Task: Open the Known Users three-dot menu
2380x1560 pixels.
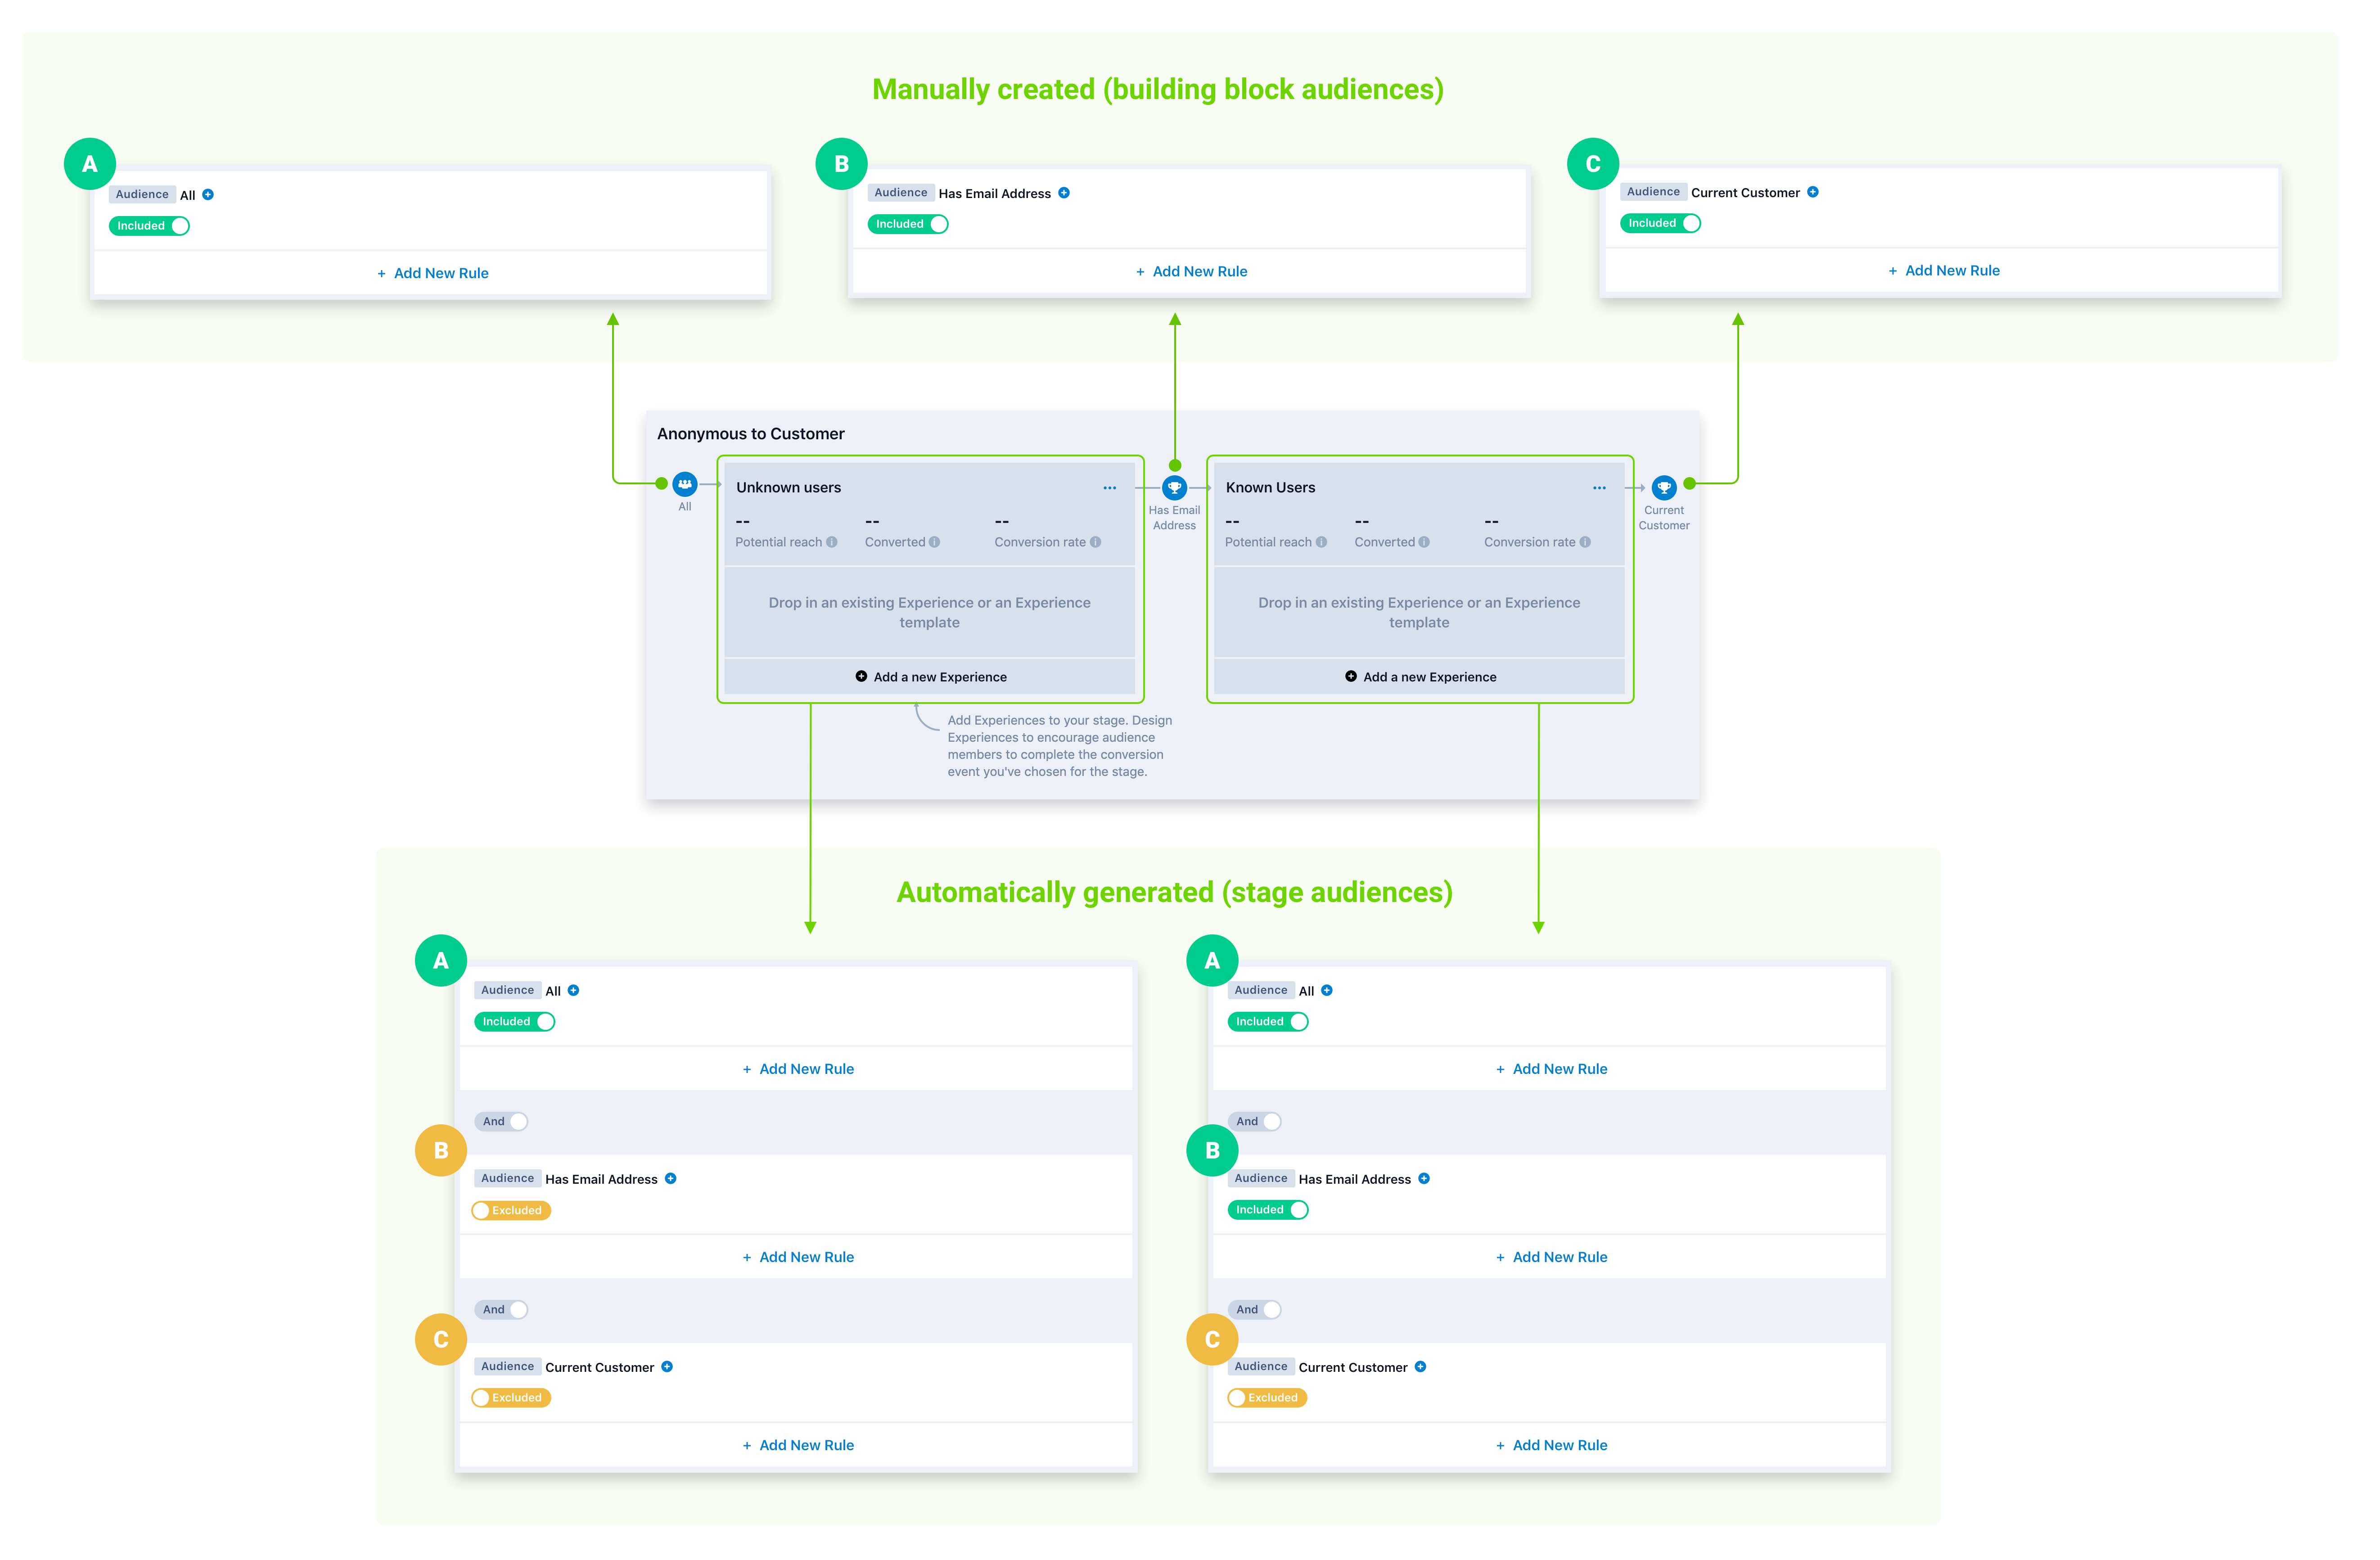Action: (x=1599, y=488)
